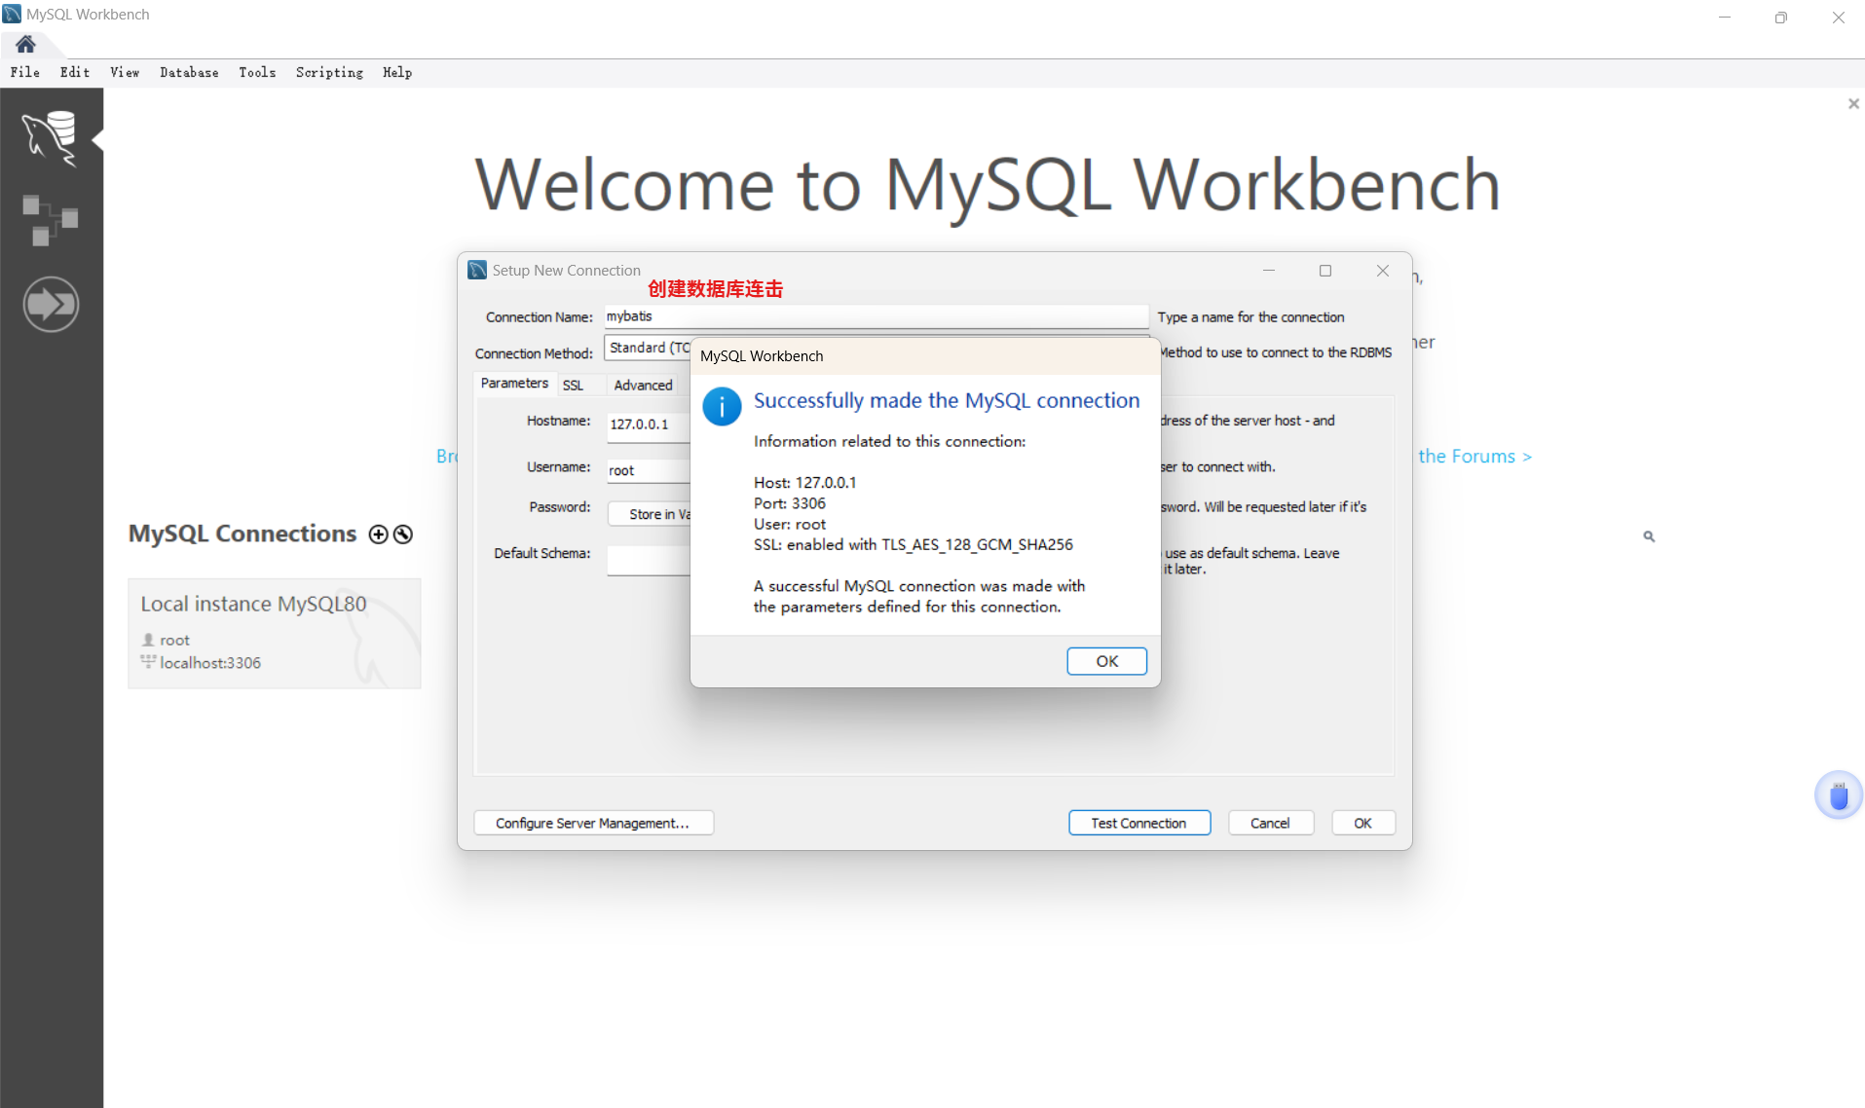Open the Tools menu

pyautogui.click(x=257, y=72)
